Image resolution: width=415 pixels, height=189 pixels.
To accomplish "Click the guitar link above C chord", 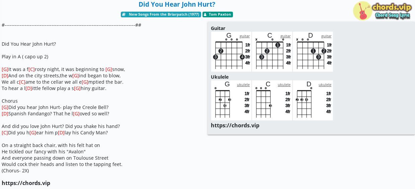I will (x=285, y=36).
